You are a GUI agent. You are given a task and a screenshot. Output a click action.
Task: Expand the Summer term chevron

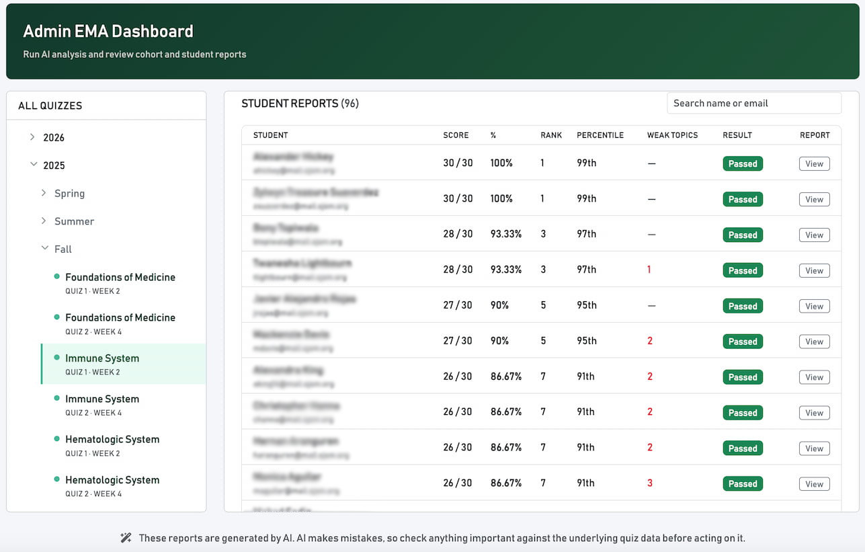44,221
